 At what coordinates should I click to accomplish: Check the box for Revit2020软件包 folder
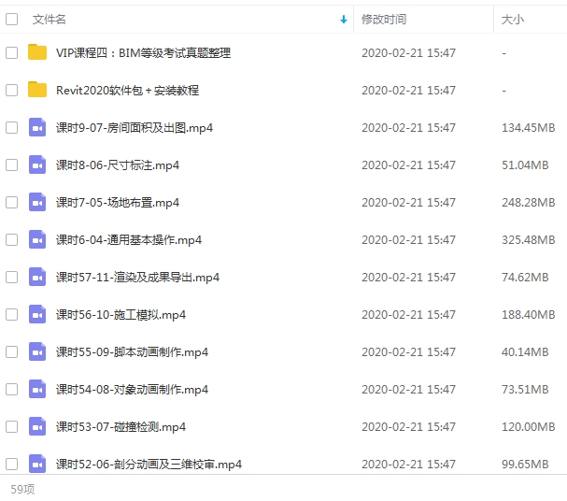click(11, 90)
